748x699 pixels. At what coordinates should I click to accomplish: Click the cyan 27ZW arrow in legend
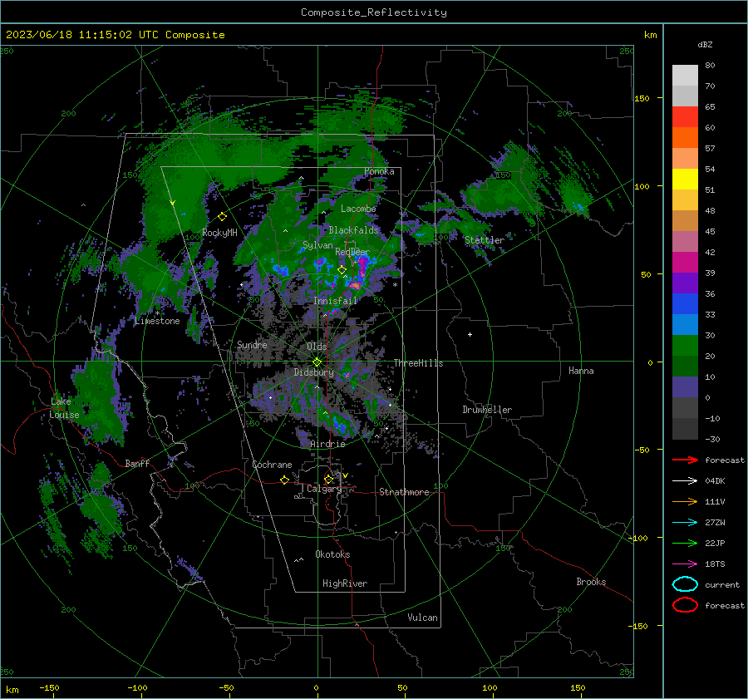(x=685, y=523)
